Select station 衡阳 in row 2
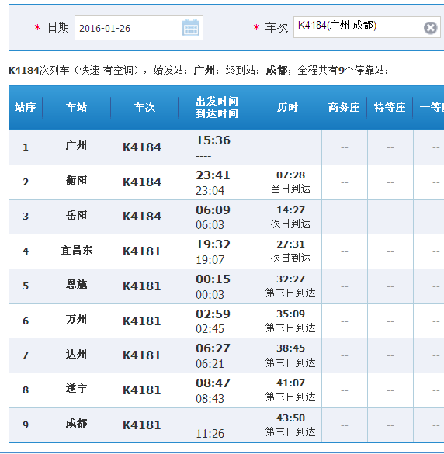Image resolution: width=444 pixels, height=454 pixels. [x=76, y=180]
